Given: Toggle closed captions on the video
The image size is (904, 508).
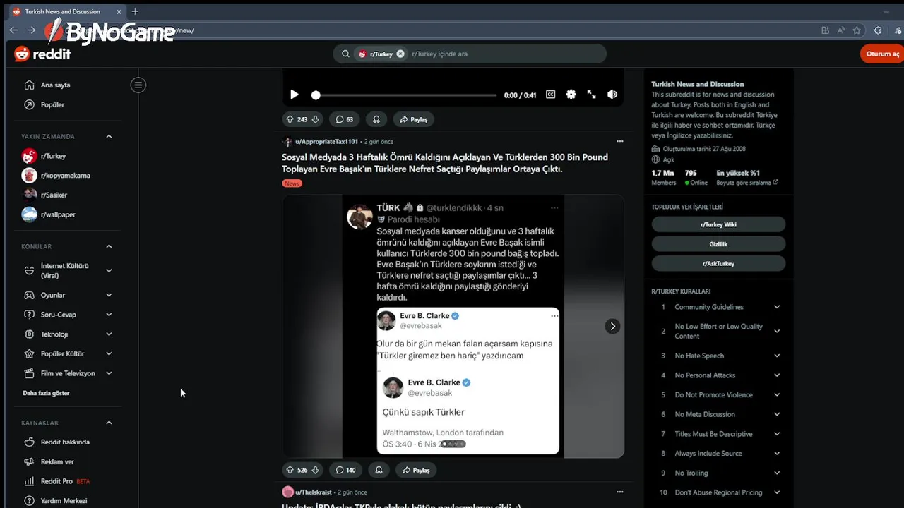Looking at the screenshot, I should [550, 95].
